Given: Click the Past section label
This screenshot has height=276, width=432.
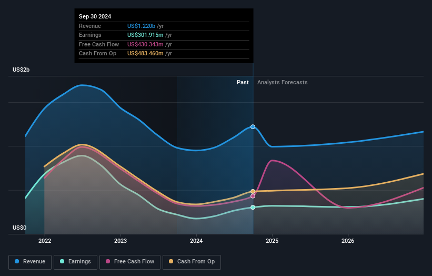Looking at the screenshot, I should [x=243, y=82].
